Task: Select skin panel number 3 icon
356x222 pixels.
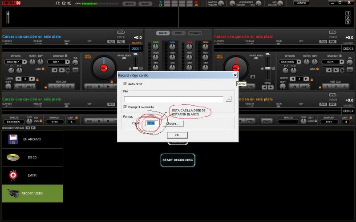Action: (x=348, y=22)
